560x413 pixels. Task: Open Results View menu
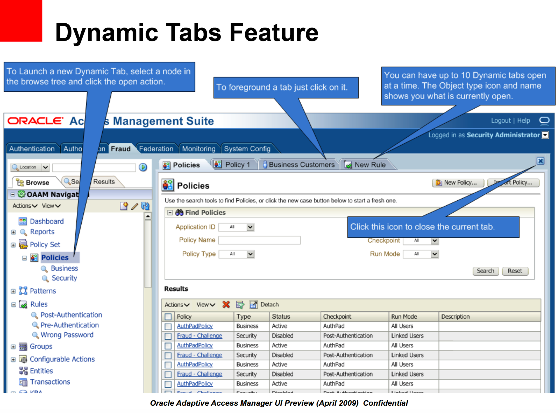coord(206,305)
